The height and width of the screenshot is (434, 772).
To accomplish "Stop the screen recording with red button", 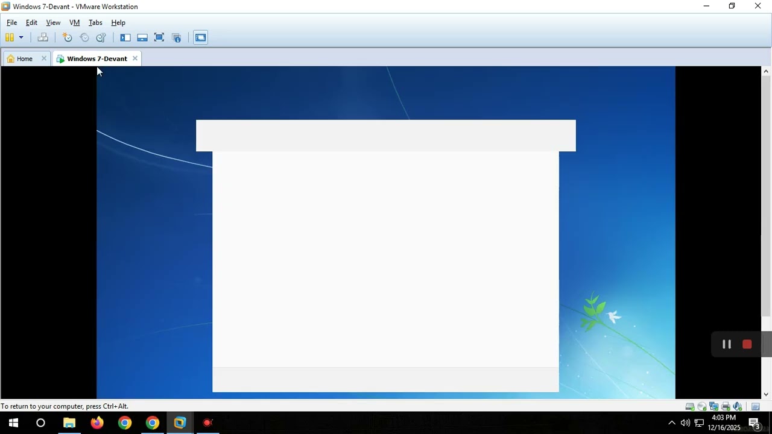I will (x=747, y=344).
